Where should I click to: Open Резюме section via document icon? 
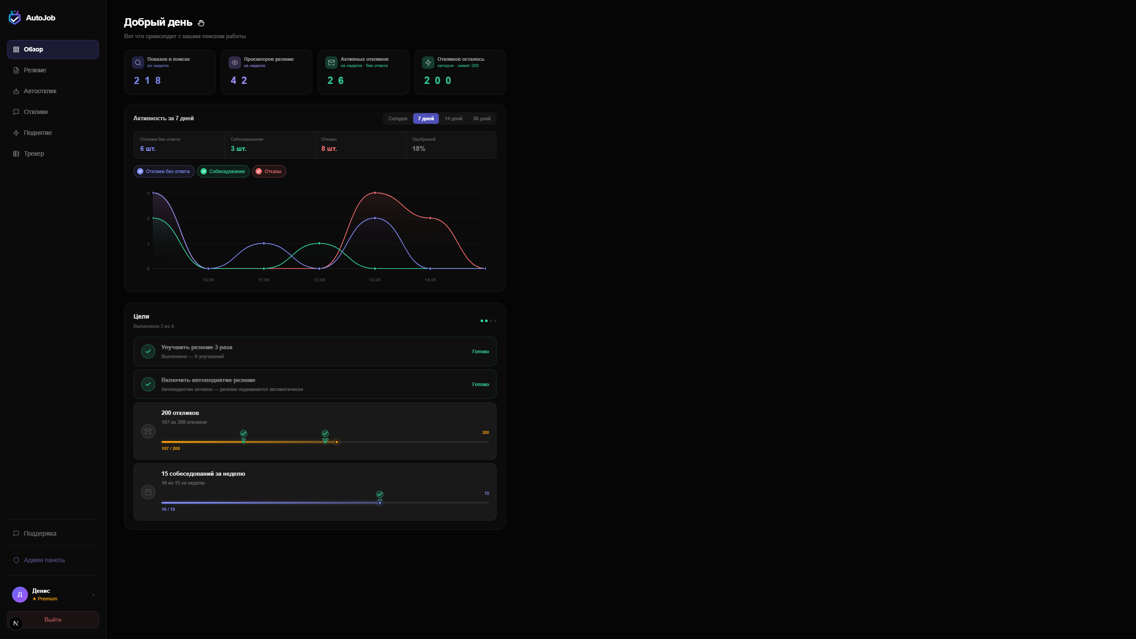click(16, 70)
